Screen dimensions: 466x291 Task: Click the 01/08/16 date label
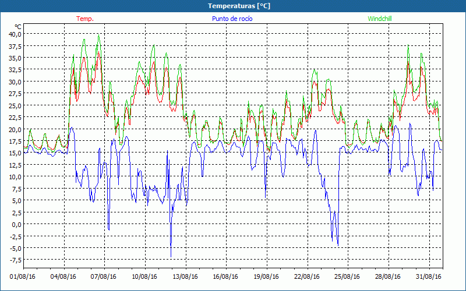click(23, 276)
